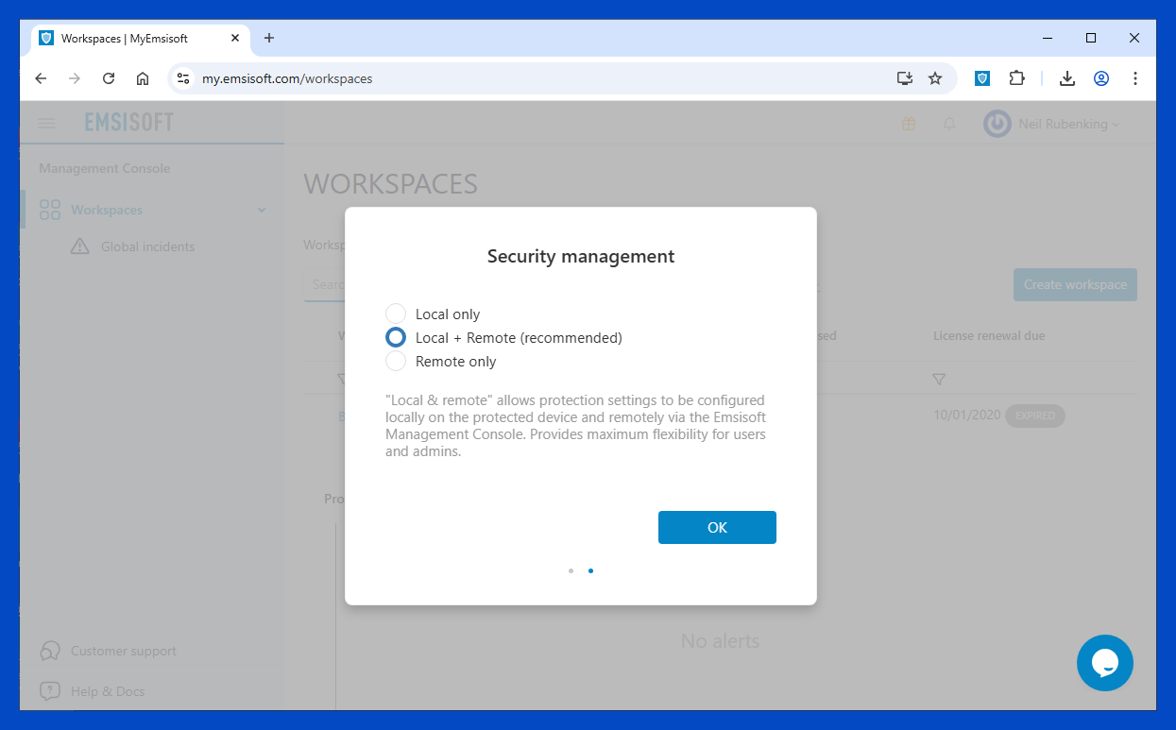Click the Help & Docs question mark icon
Viewport: 1176px width, 730px height.
pyautogui.click(x=50, y=691)
